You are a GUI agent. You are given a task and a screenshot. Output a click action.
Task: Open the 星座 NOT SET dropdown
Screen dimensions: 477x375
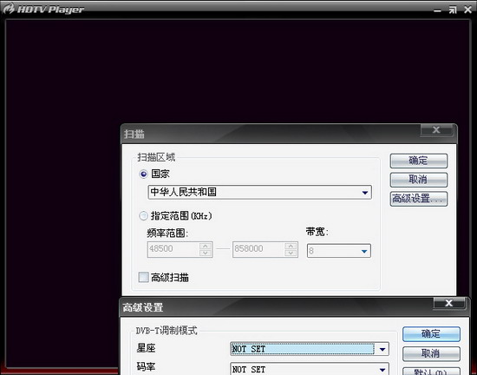click(x=310, y=349)
